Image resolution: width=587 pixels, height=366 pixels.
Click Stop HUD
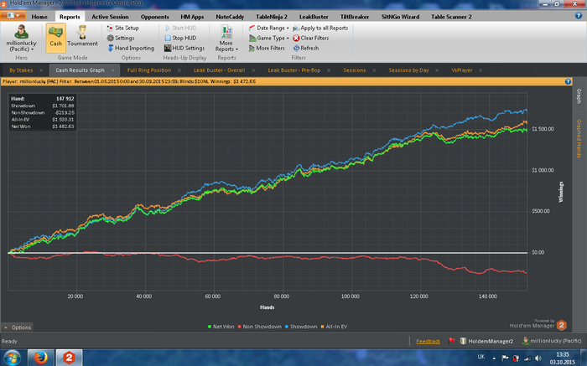click(180, 39)
